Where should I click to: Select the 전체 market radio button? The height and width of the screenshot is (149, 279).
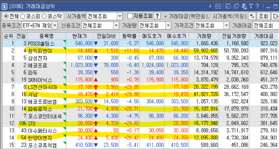click(x=11, y=16)
